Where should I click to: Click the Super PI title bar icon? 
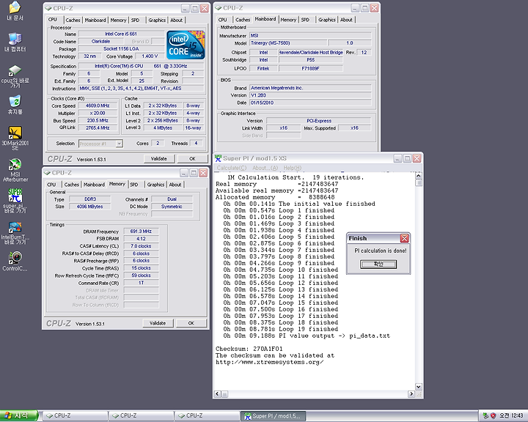coord(219,158)
